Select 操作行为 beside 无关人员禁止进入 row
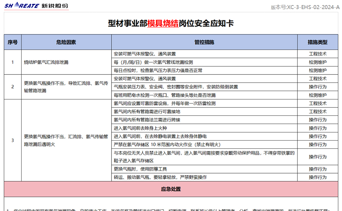Image resolution: width=342 pixels, height=211 pixels. 317,157
